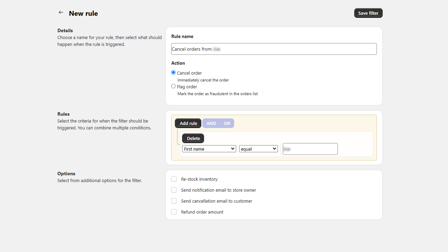The image size is (448, 252).
Task: Click the 'Re-stock inventory' label text
Action: click(x=199, y=179)
